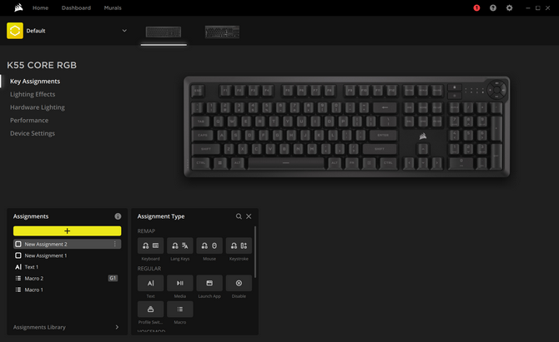Screen dimensions: 559x342
Task: Choose Mouse remap type
Action: (209, 245)
